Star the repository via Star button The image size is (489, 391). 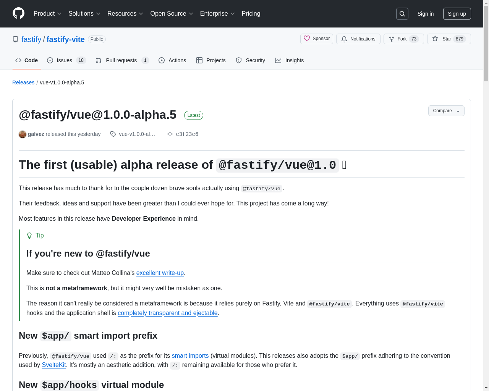coord(449,39)
